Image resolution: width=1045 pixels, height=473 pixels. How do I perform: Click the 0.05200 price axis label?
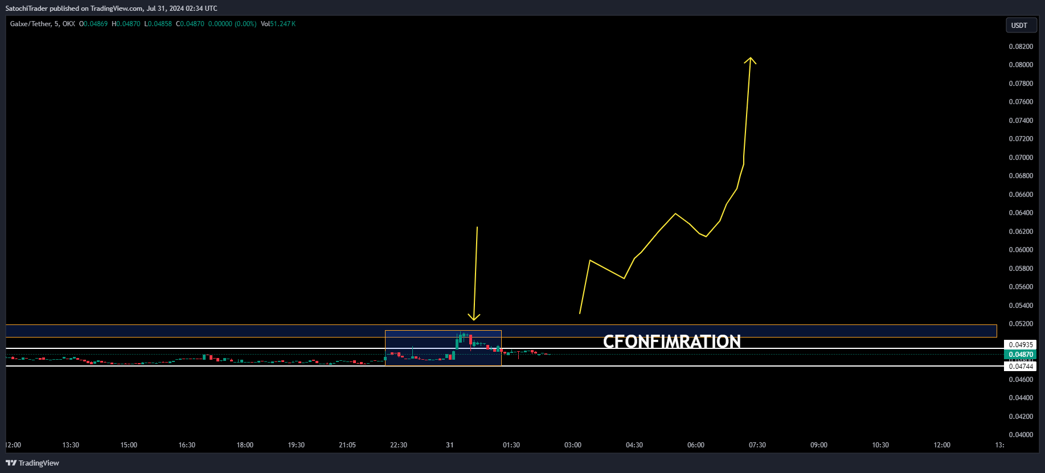[1021, 324]
